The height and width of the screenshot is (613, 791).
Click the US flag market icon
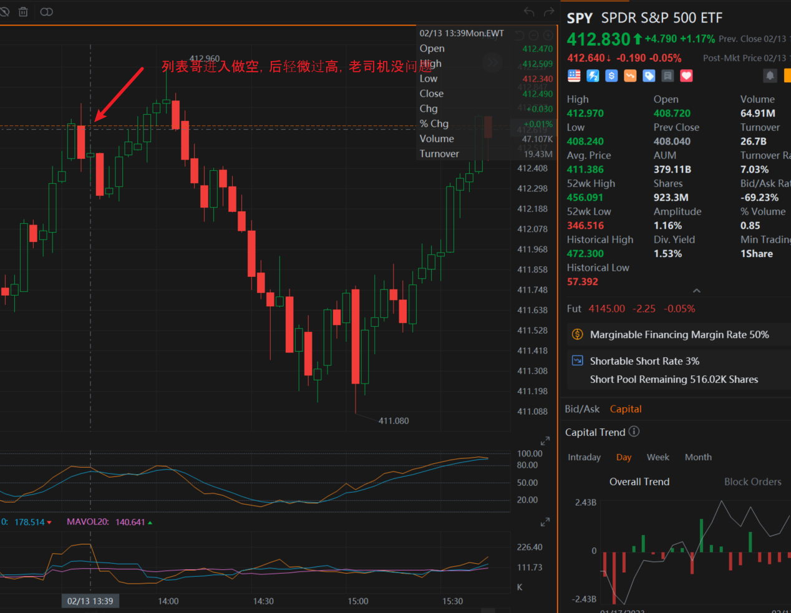(574, 75)
